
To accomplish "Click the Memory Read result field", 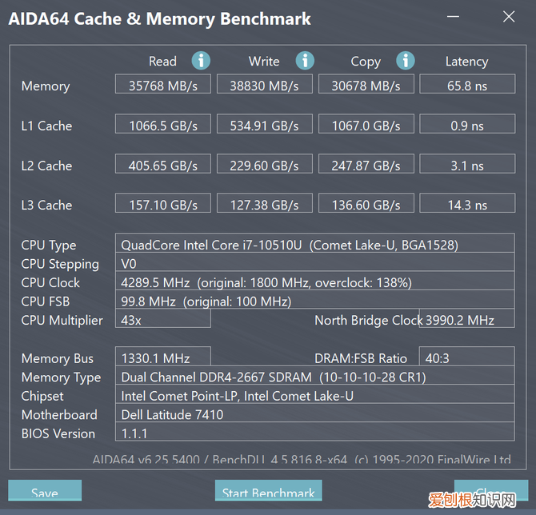I will tap(162, 85).
